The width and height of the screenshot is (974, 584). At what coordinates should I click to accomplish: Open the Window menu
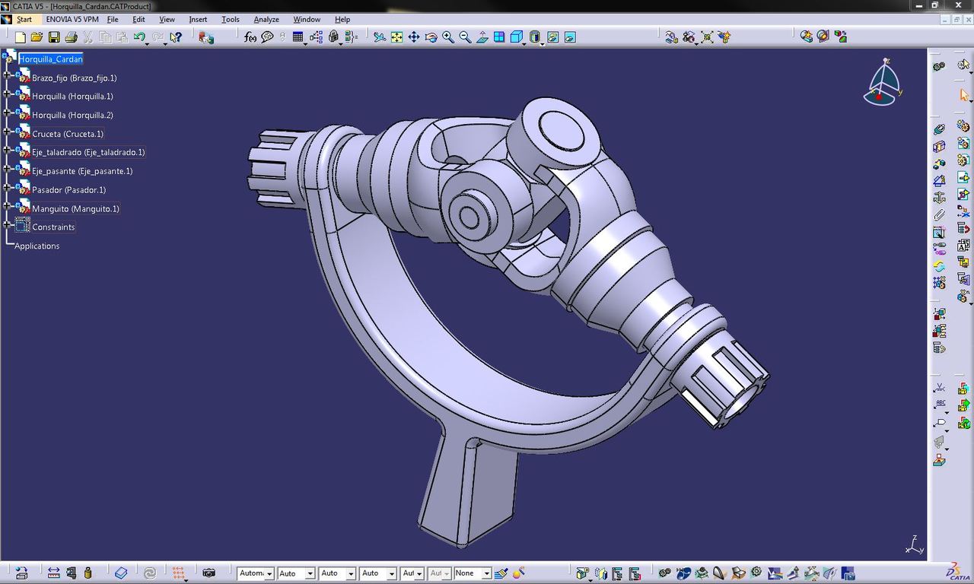pos(307,19)
